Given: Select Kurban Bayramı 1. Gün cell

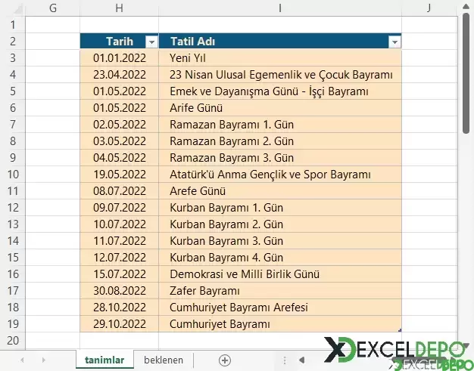Looking at the screenshot, I should [x=280, y=208].
